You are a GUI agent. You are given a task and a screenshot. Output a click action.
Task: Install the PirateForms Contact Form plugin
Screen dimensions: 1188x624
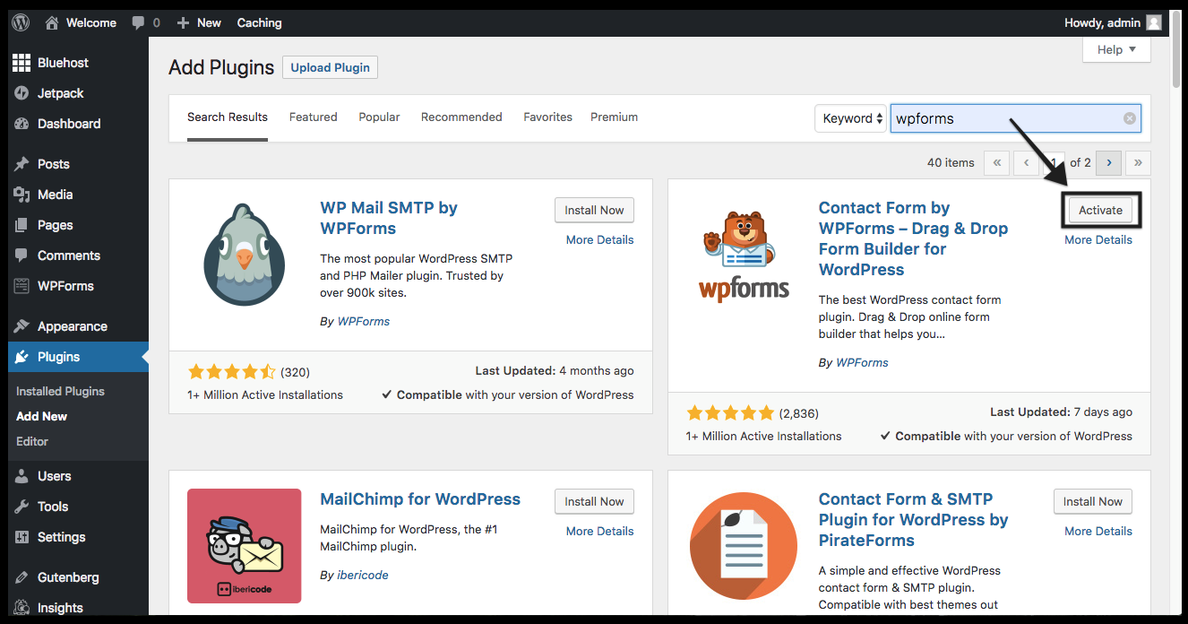pos(1093,501)
